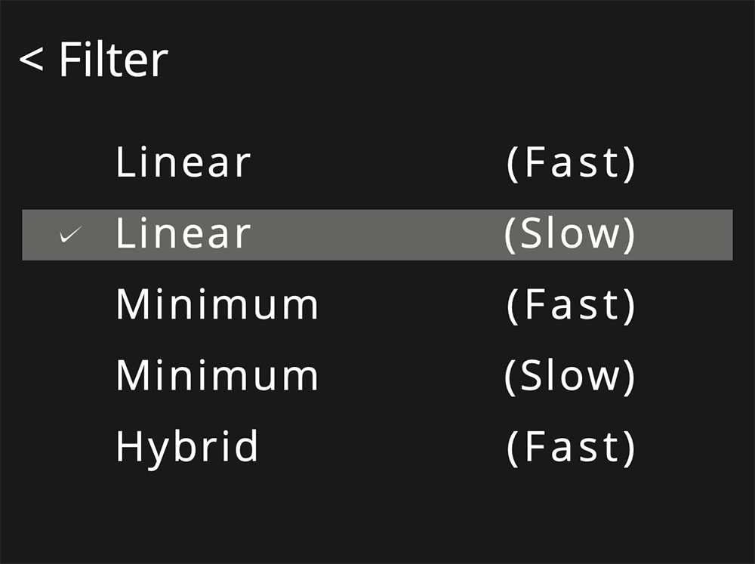Screen dimensions: 755x564
Task: Click the Linear label in the Fast row
Action: click(183, 164)
